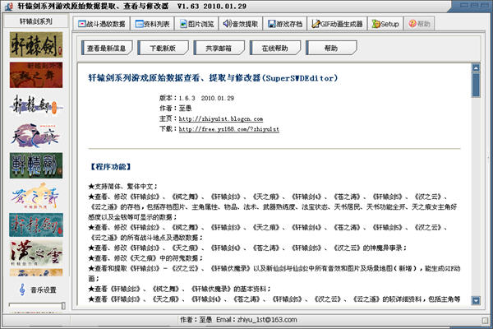Click the 在线帮助 button
The image size is (493, 329).
(274, 48)
